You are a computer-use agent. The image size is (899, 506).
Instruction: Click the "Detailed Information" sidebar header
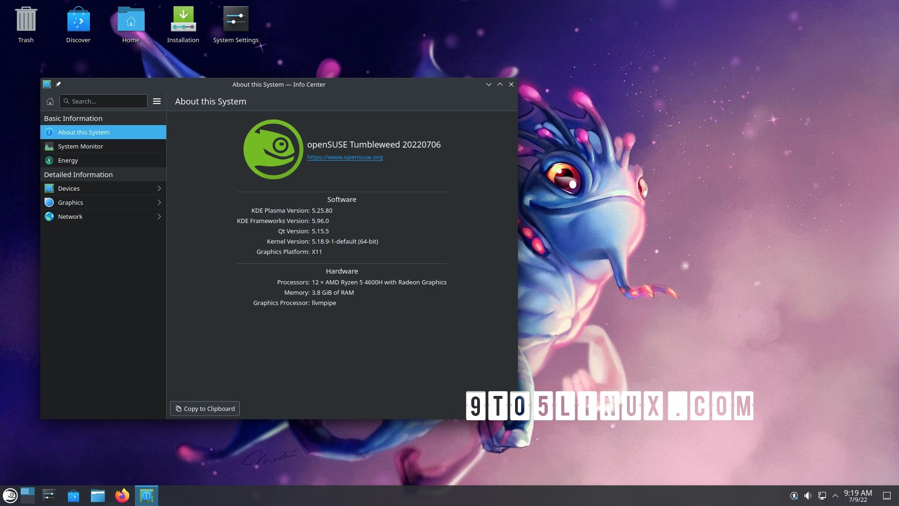coord(78,175)
